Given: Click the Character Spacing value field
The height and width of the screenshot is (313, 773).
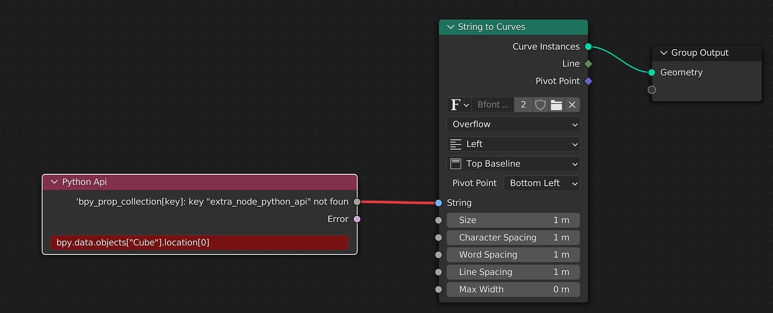Looking at the screenshot, I should [513, 238].
